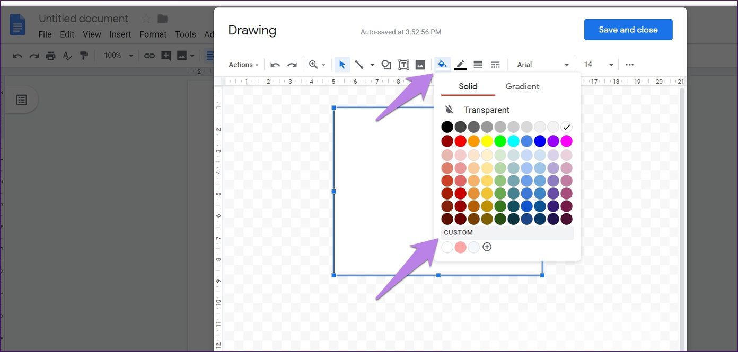This screenshot has height=352, width=738.
Task: Click the Untitled document title
Action: point(83,19)
